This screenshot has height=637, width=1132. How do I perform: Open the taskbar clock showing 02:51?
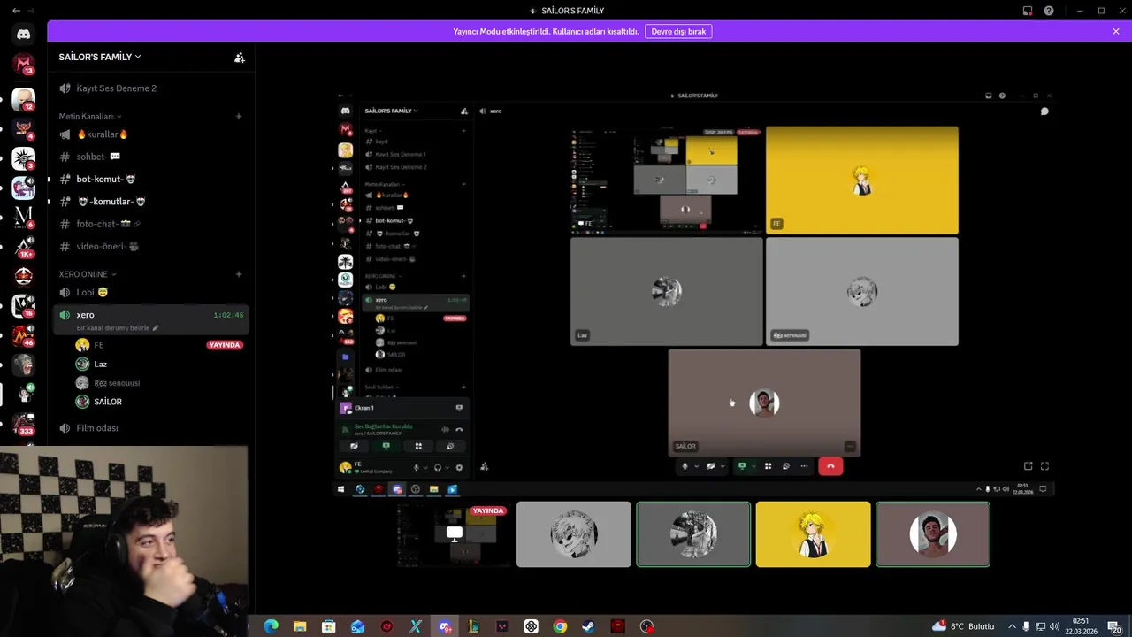(x=1081, y=626)
